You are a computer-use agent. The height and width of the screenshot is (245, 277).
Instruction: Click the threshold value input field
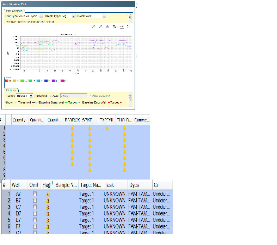click(73, 96)
